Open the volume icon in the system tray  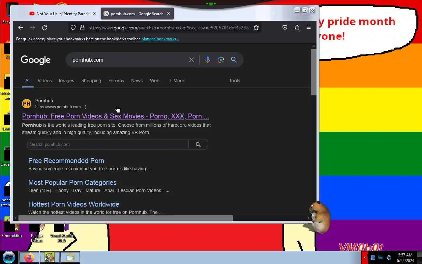click(389, 258)
